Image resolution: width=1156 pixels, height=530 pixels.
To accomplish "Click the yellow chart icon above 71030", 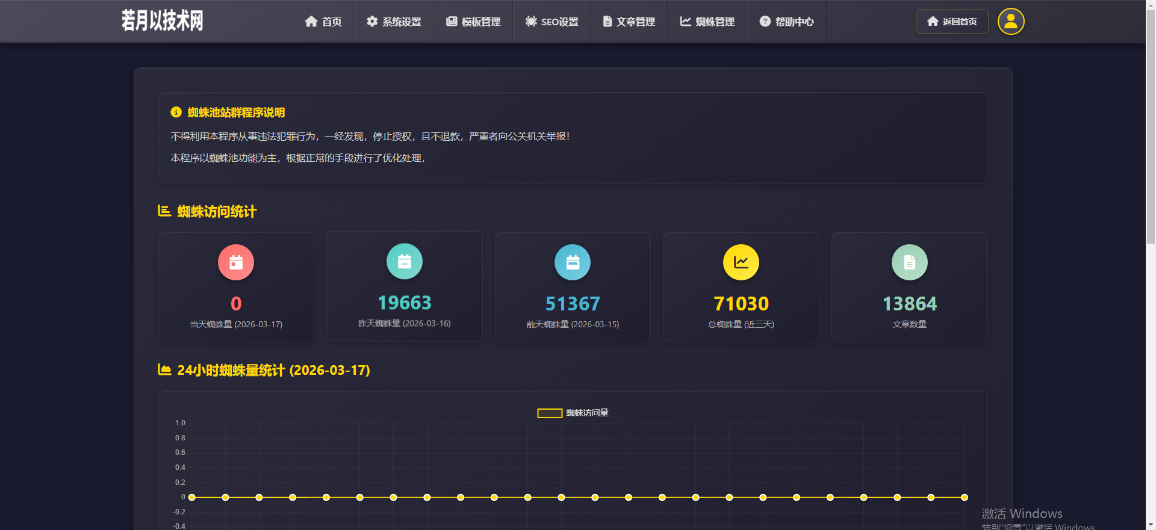I will (741, 262).
